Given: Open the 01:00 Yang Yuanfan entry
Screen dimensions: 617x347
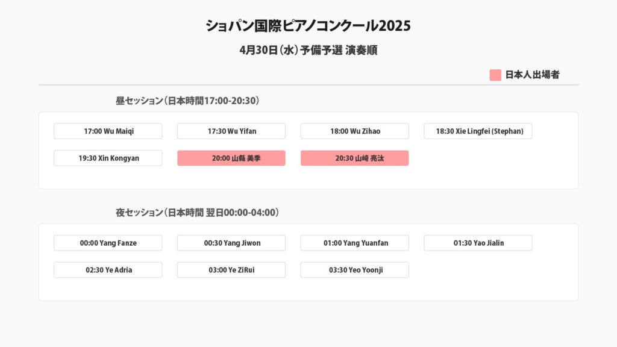Looking at the screenshot, I should [x=355, y=243].
